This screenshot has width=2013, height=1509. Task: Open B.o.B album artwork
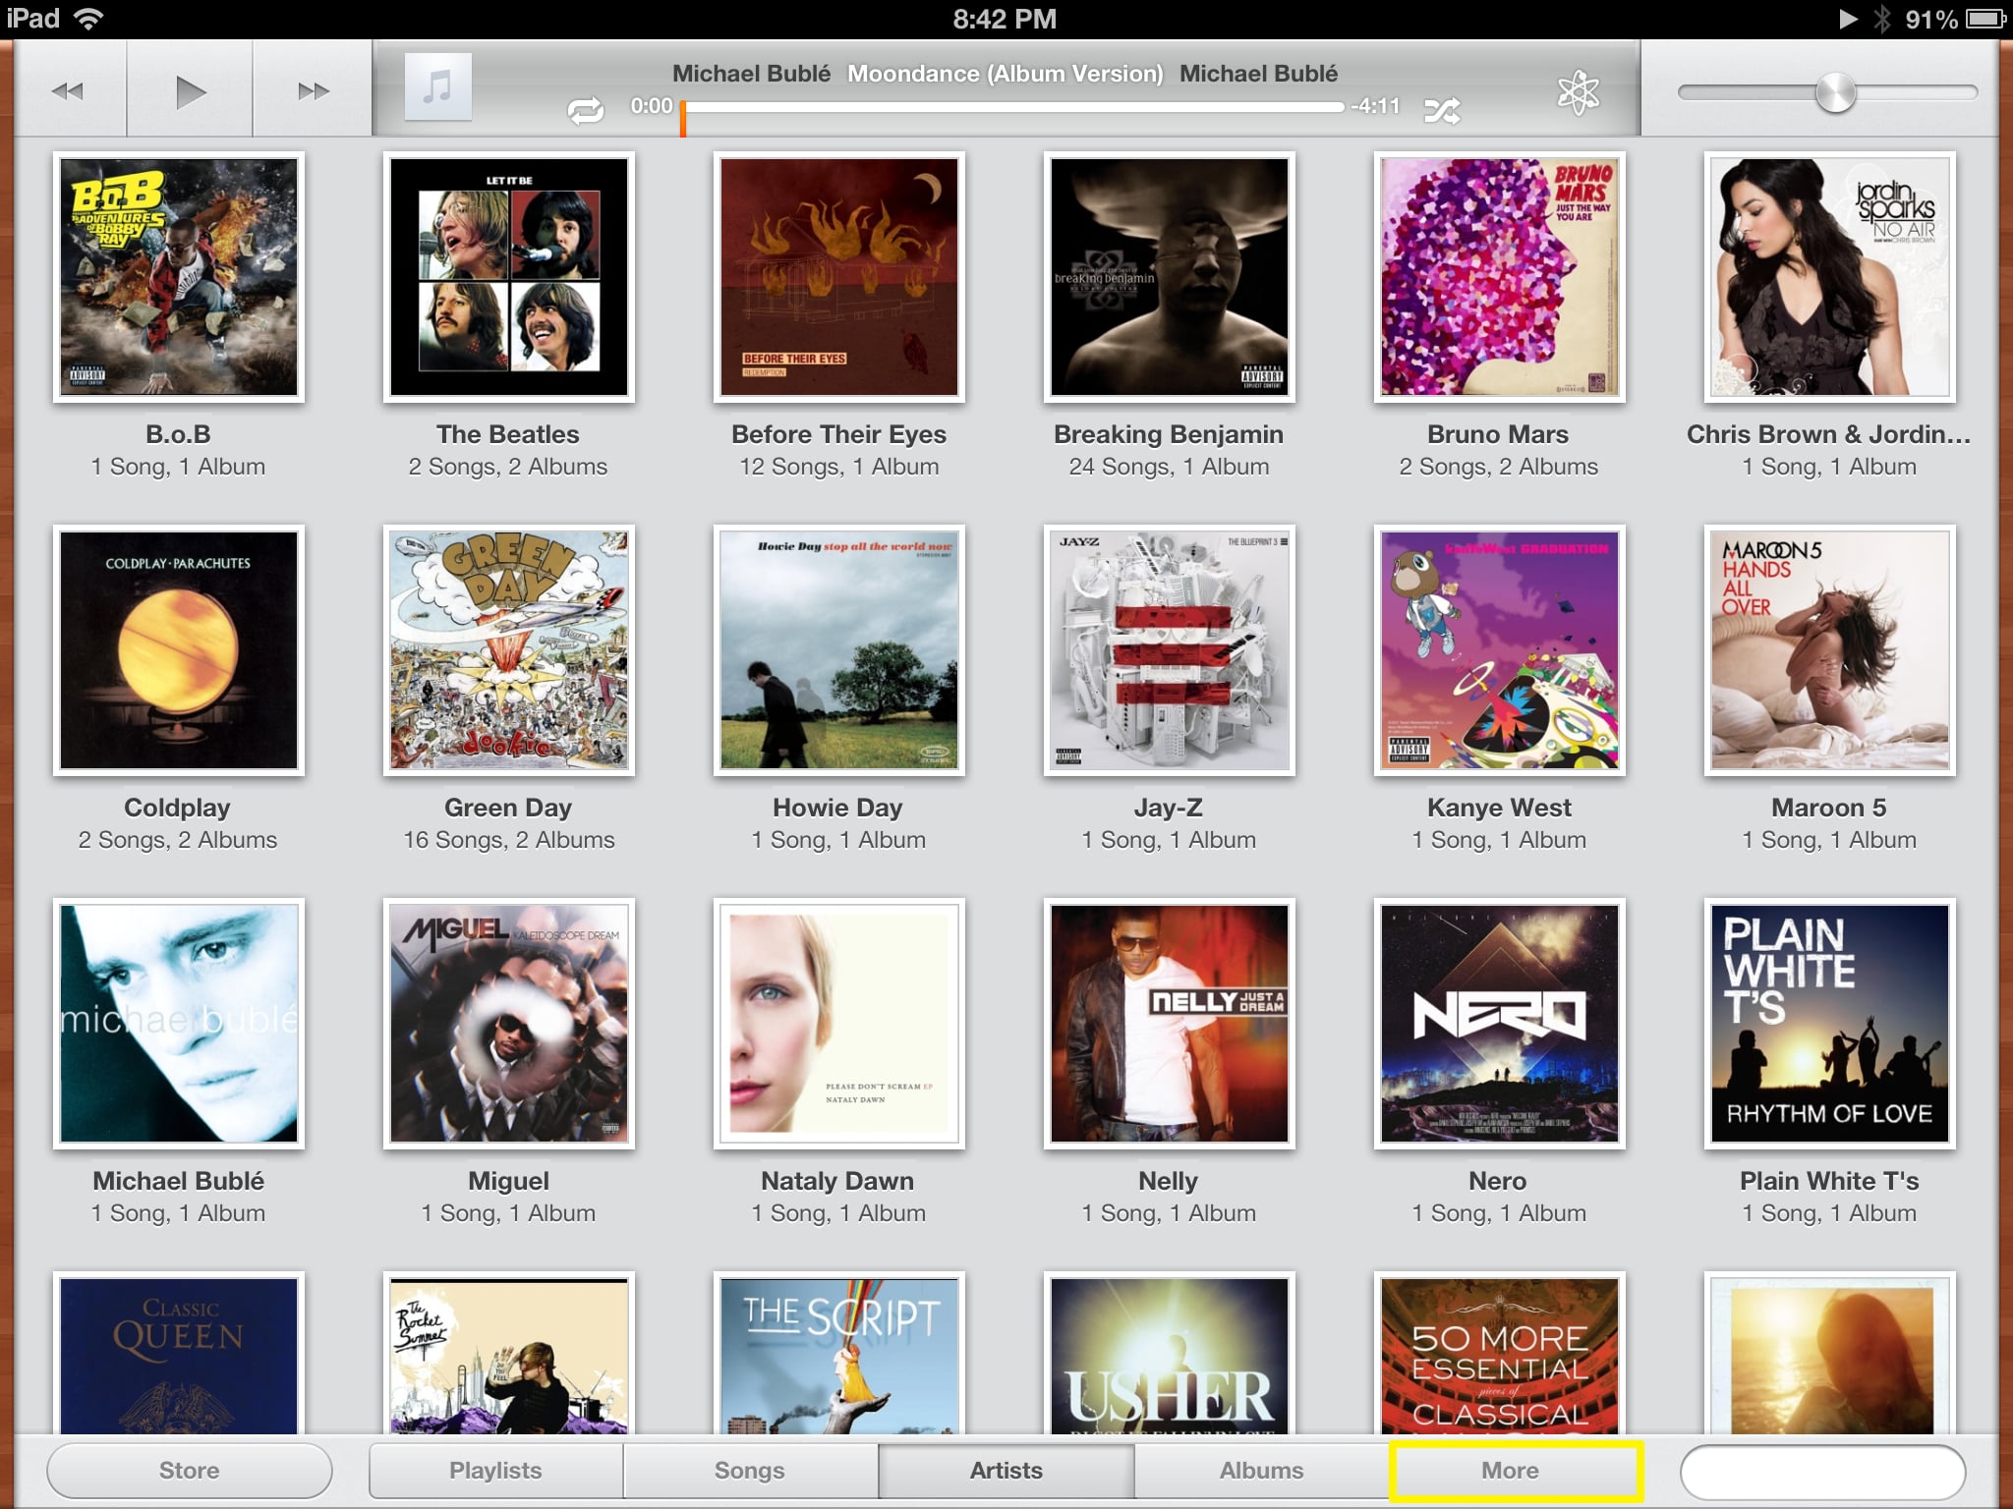click(179, 277)
